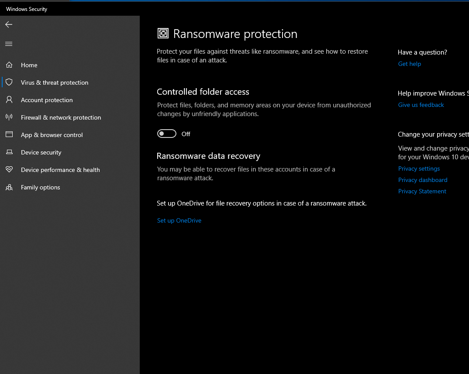Enable the Controlled folder access toggle

(x=167, y=134)
